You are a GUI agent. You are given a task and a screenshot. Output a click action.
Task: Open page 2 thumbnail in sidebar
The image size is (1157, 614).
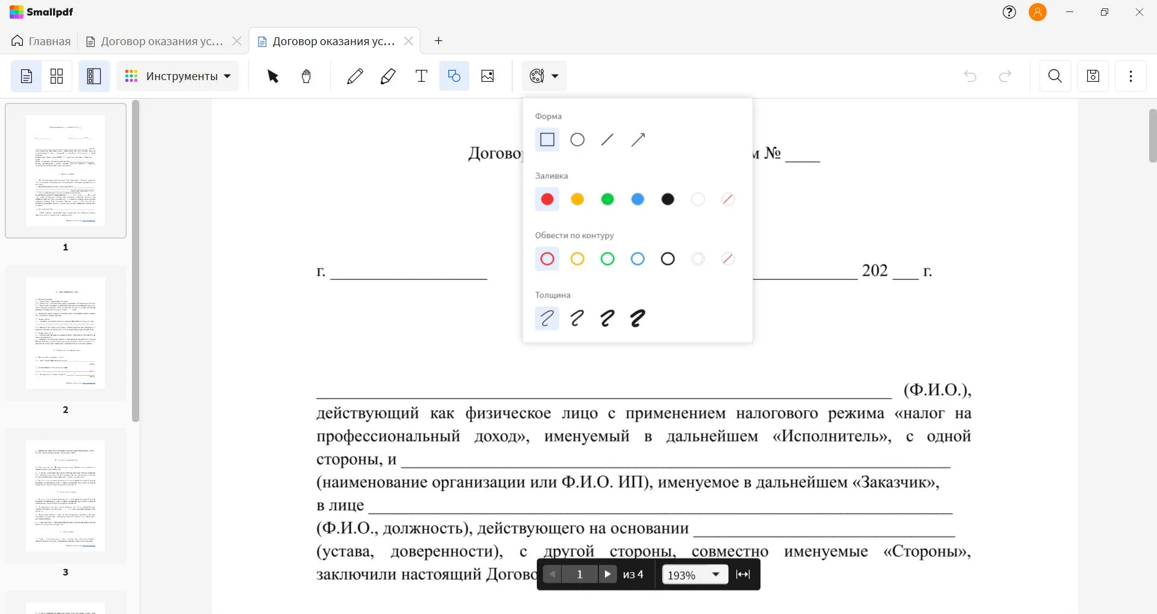click(x=66, y=333)
